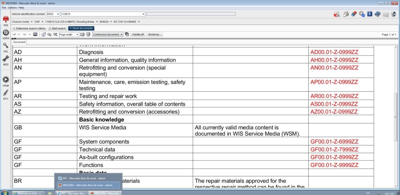Click the icon next to Continuous document
This screenshot has width=400, height=195.
pyautogui.click(x=127, y=34)
